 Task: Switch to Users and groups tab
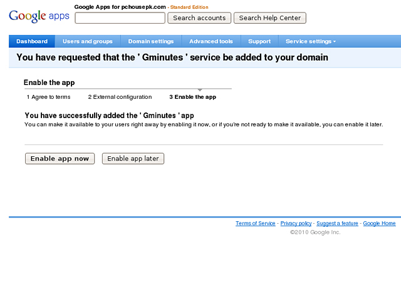88,41
